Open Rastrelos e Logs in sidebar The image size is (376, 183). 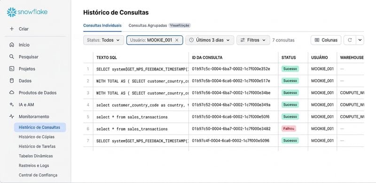pyautogui.click(x=34, y=166)
